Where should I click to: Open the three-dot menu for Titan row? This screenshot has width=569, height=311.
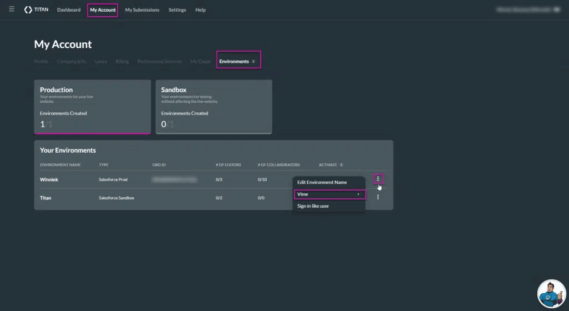pyautogui.click(x=378, y=197)
